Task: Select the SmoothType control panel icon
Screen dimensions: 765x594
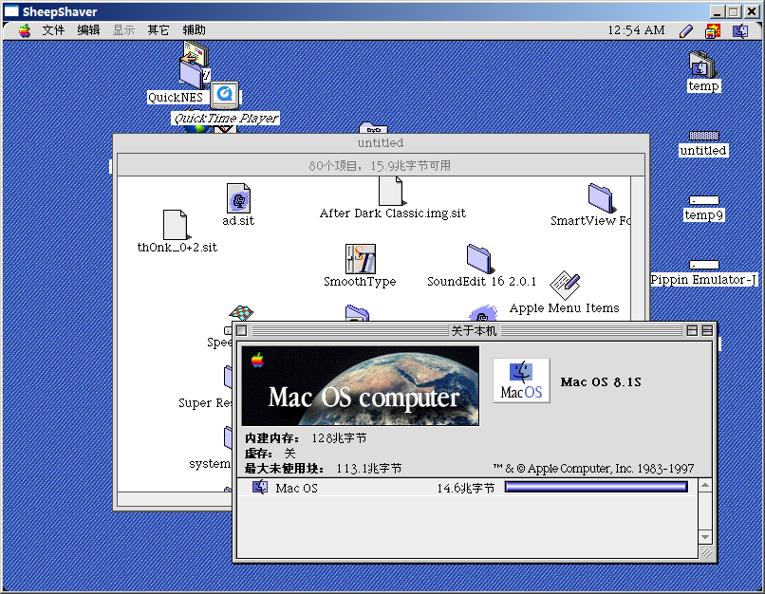Action: [x=361, y=258]
